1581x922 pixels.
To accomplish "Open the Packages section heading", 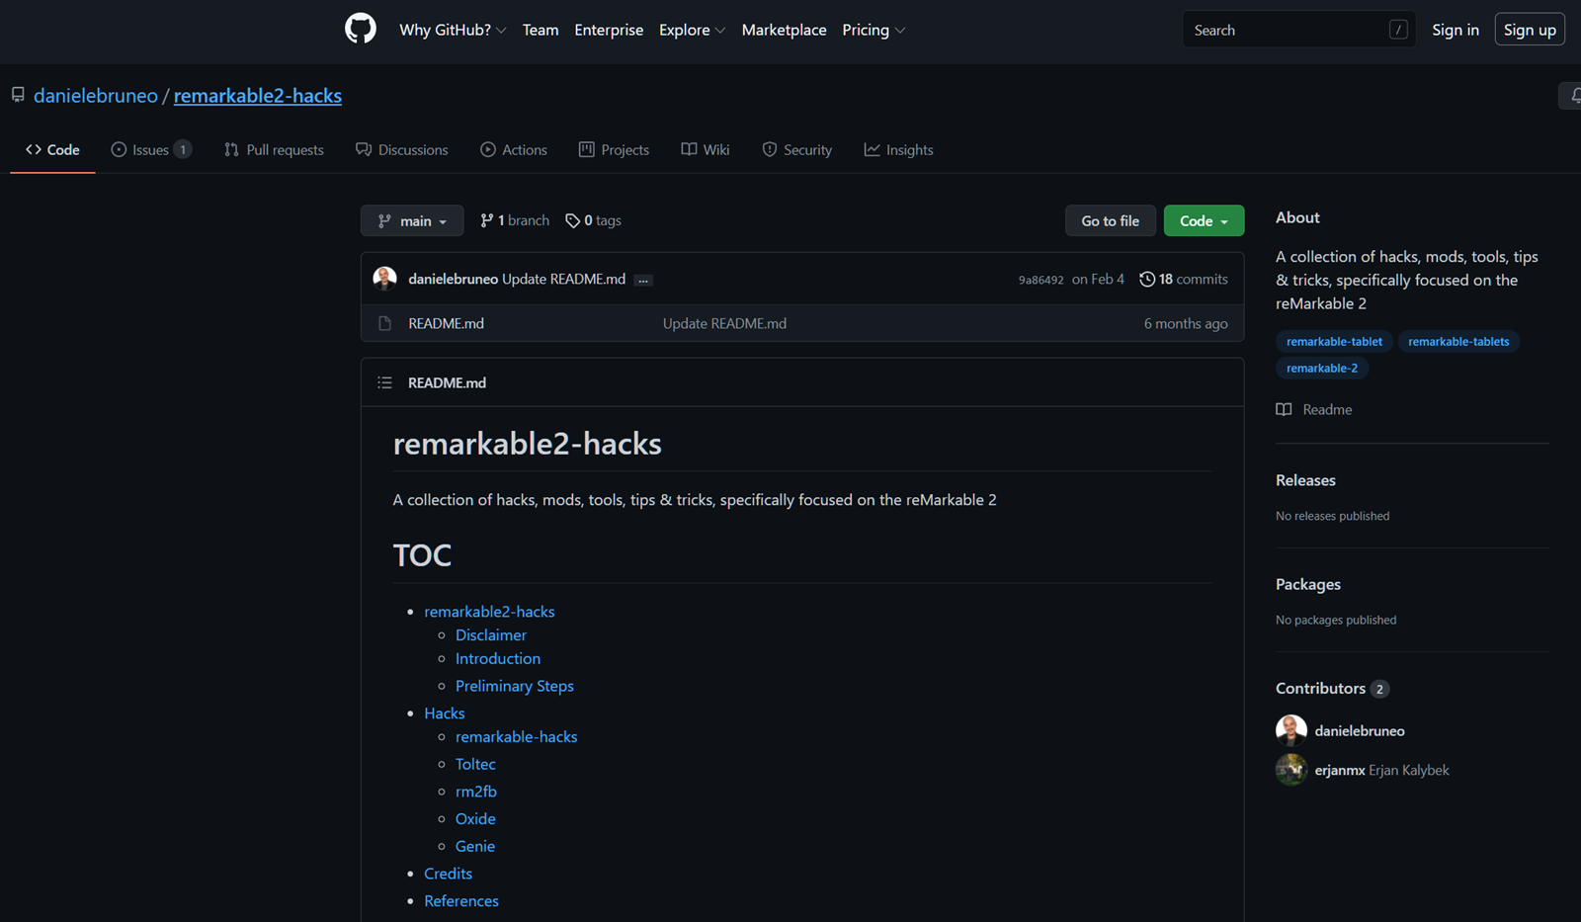I will click(x=1308, y=584).
